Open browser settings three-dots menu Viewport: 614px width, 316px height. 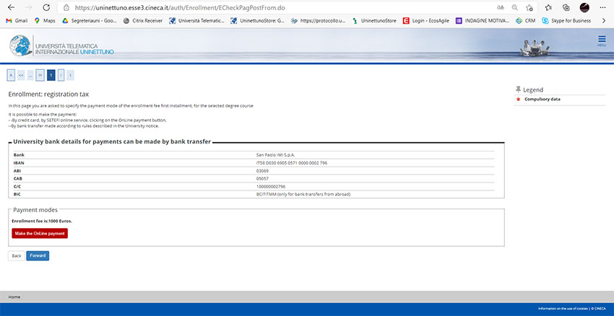click(602, 7)
